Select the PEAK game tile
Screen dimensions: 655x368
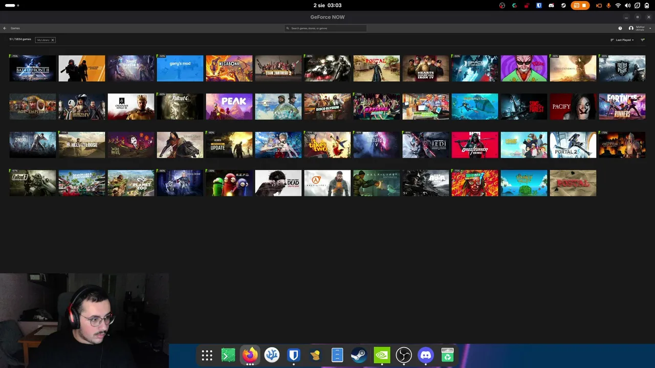coord(229,107)
